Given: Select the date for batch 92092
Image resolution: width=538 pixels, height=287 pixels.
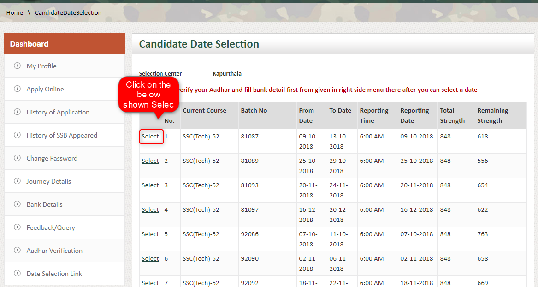Looking at the screenshot, I should (x=150, y=283).
